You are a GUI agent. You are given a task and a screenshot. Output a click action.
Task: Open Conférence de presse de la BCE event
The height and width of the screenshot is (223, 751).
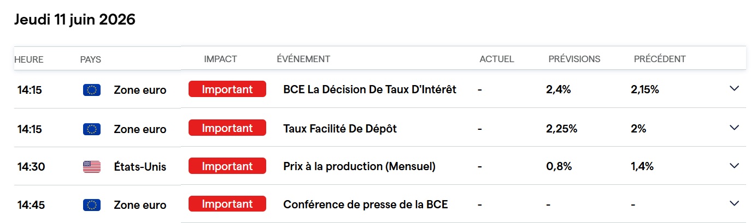click(365, 205)
